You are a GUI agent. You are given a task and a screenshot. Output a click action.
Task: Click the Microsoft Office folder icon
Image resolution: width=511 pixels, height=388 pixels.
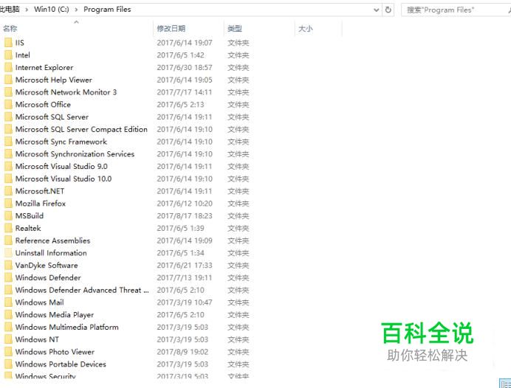[x=8, y=105]
